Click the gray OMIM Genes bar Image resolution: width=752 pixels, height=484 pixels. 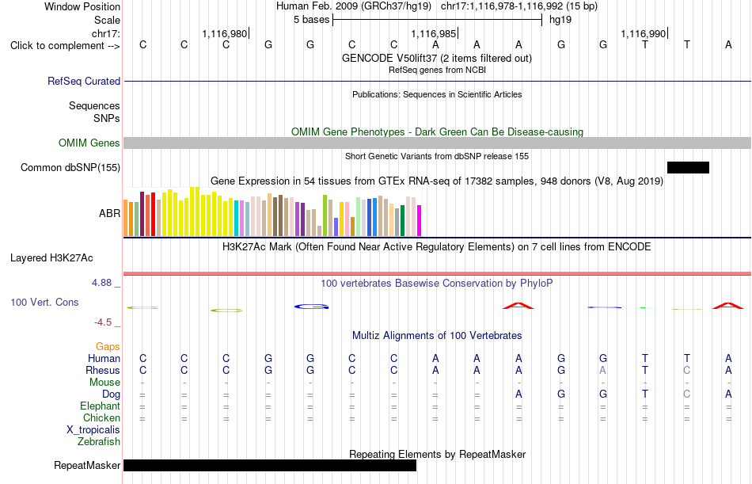coord(437,143)
